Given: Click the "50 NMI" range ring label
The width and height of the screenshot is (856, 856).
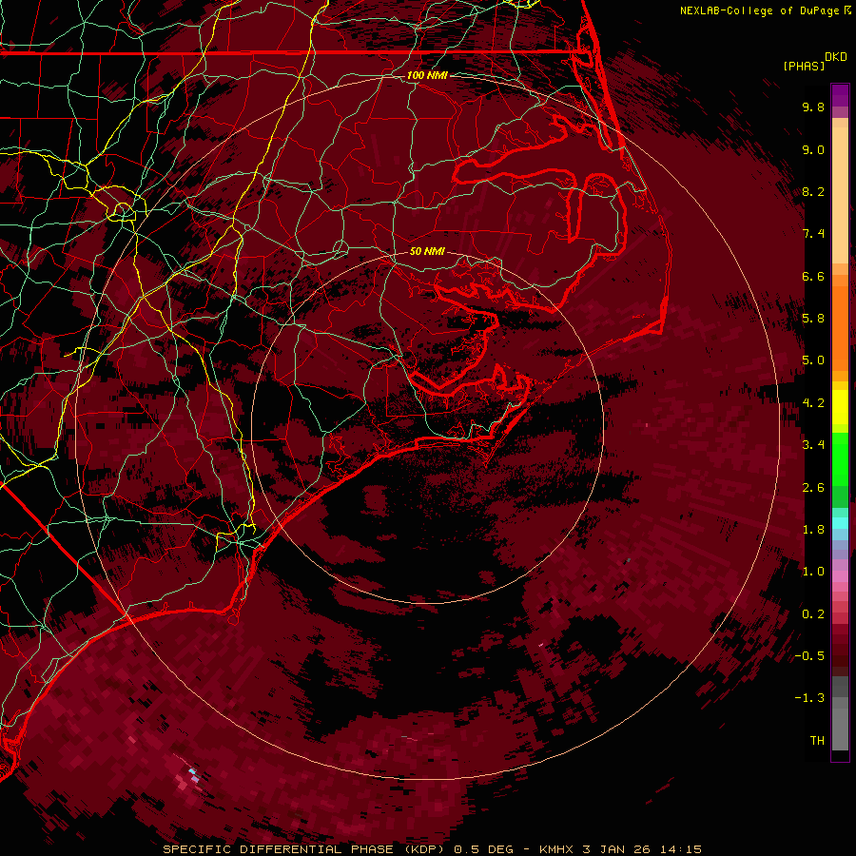Looking at the screenshot, I should pyautogui.click(x=427, y=251).
